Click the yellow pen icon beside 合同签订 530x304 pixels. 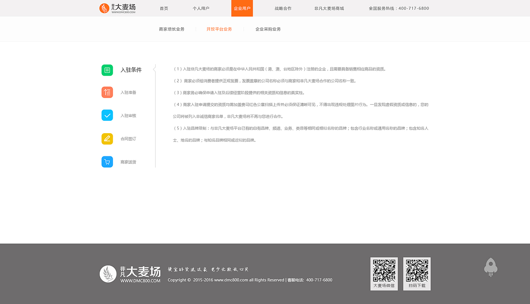point(107,139)
